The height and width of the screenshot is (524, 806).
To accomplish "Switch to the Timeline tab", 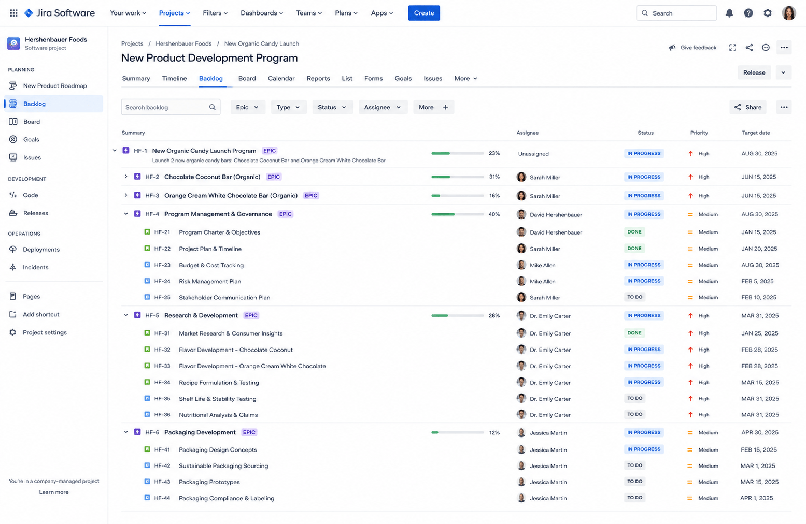I will (174, 79).
